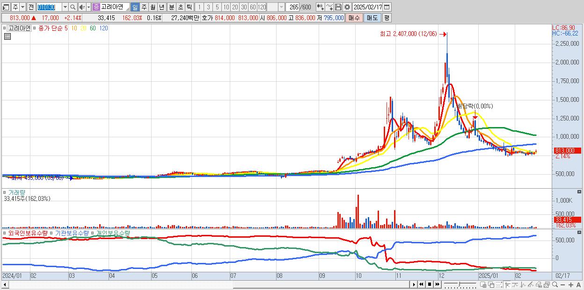Click the crosshair cursor tool icon
This screenshot has height=290, width=584.
pos(507,285)
